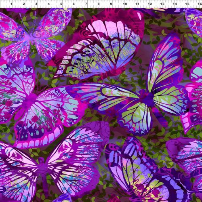Select the 14 inch ruler label
Image resolution: width=202 pixels, height=202 pixels.
coord(175,4)
